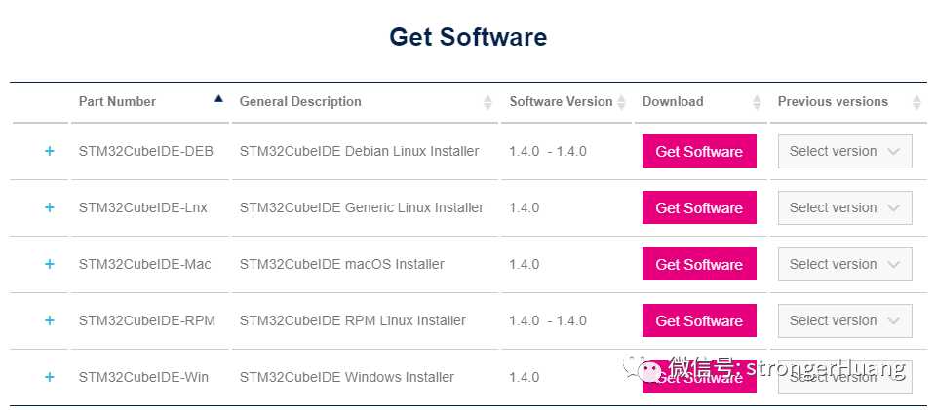Click the STM32CubeIDE-DEB part number

click(146, 151)
